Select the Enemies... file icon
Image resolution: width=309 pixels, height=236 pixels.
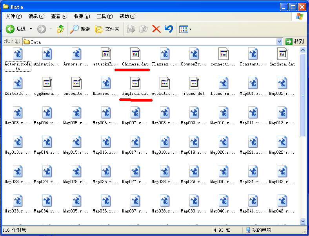pyautogui.click(x=106, y=83)
